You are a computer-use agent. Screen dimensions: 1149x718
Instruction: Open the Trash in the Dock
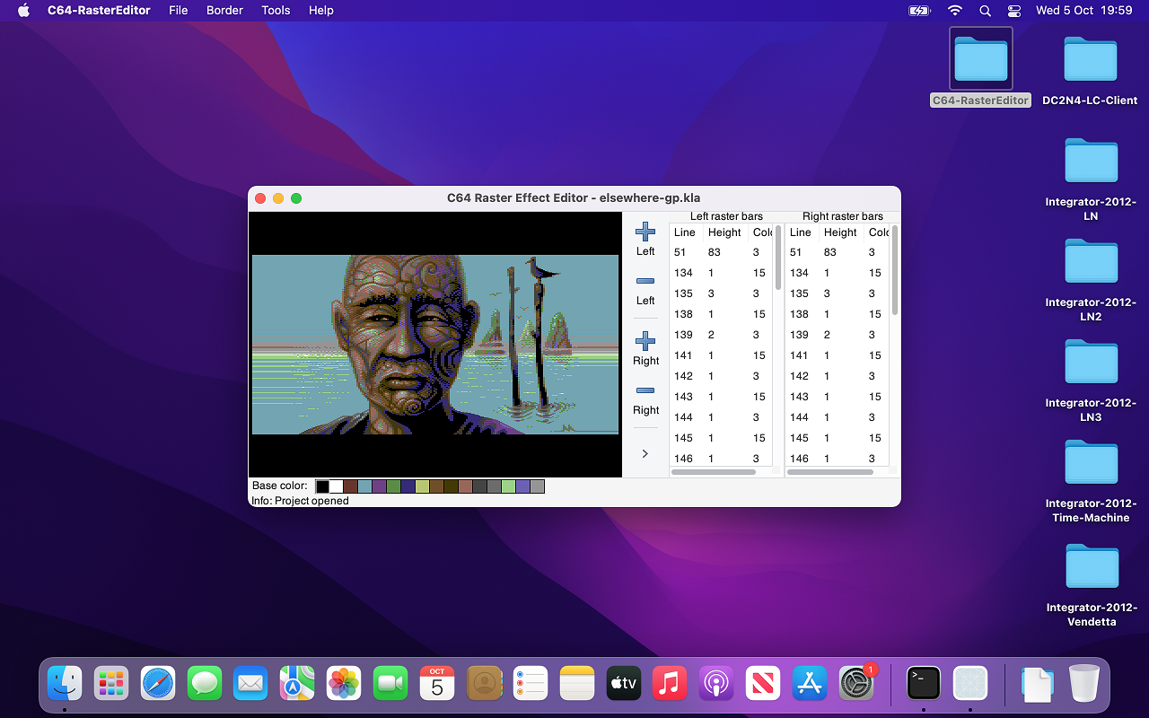[1084, 684]
